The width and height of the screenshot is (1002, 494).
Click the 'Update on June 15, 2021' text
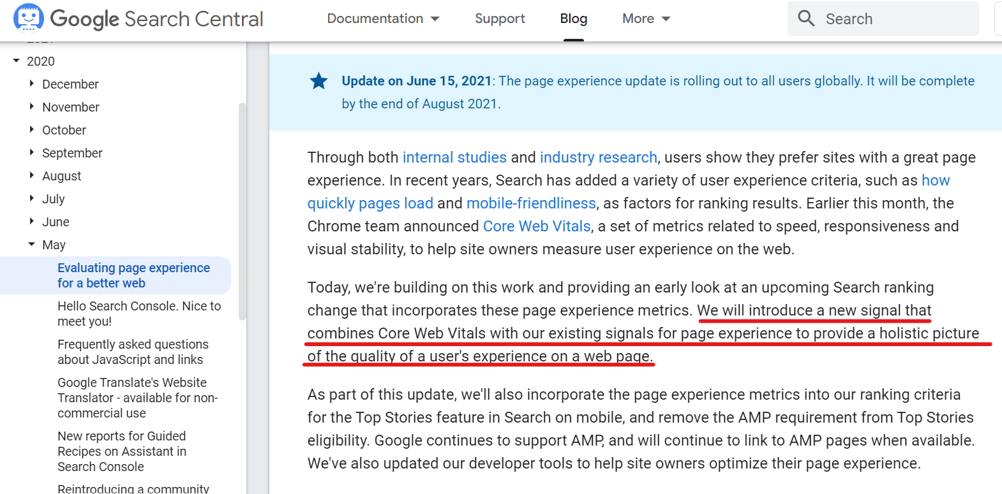417,81
